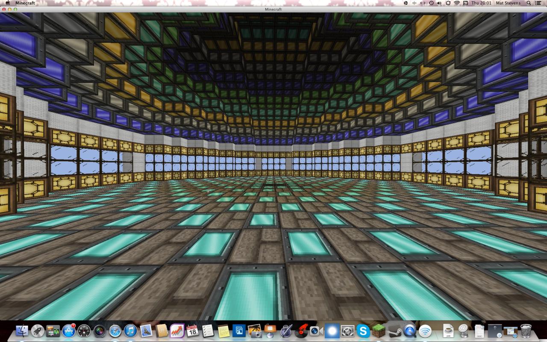Open Launchpad from the dock
This screenshot has height=342, width=547.
[38, 331]
